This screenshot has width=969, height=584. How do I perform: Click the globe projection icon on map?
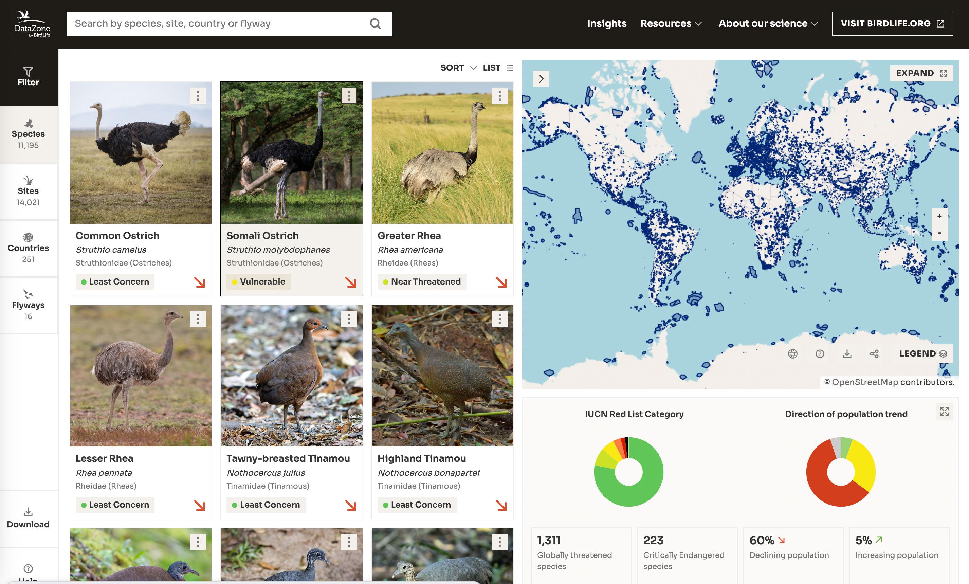coord(792,354)
